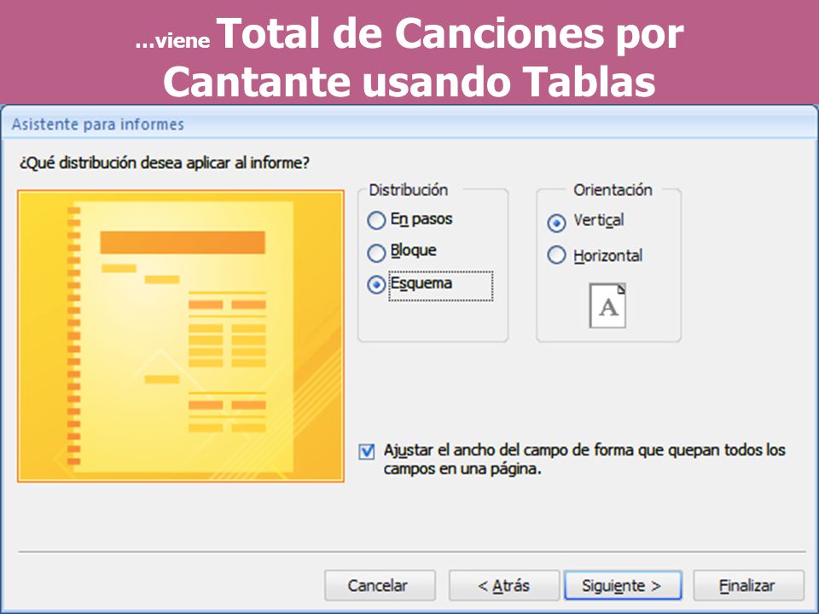Click the Asistente para informes title bar

409,124
